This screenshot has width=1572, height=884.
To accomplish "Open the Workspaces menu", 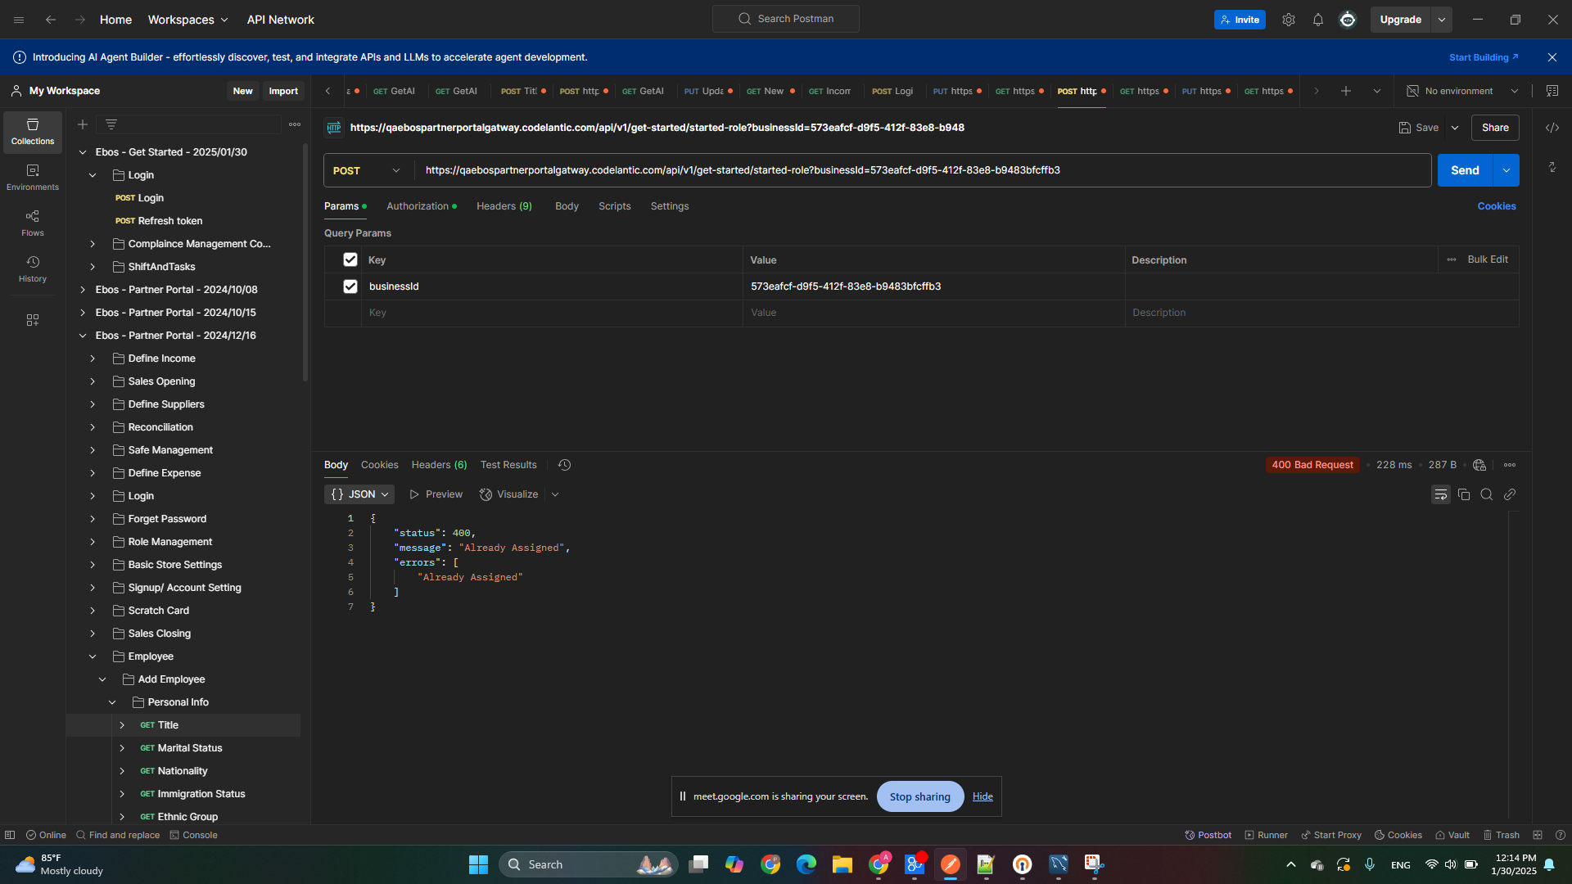I will pyautogui.click(x=188, y=20).
